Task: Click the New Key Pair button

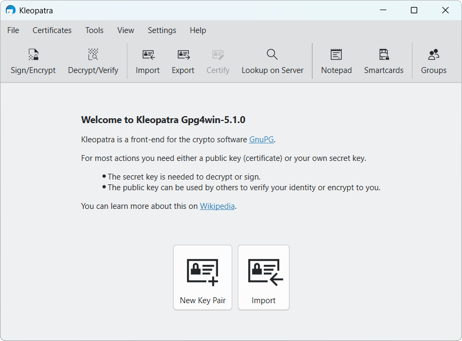Action: 202,278
